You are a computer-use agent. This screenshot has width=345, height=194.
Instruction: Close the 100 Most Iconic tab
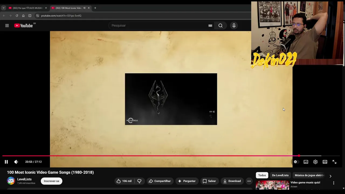(x=89, y=8)
